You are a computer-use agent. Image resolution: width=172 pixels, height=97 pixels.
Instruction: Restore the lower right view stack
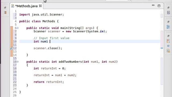point(169,36)
